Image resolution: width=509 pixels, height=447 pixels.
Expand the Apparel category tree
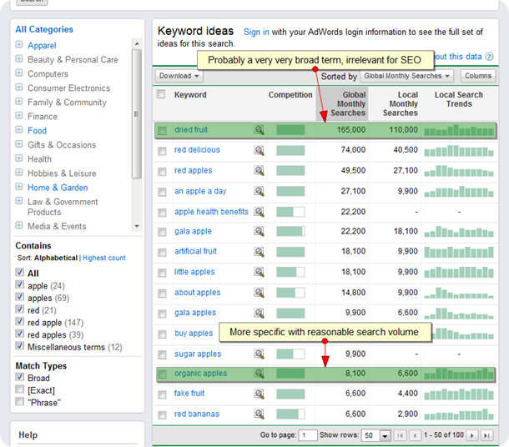click(x=19, y=45)
